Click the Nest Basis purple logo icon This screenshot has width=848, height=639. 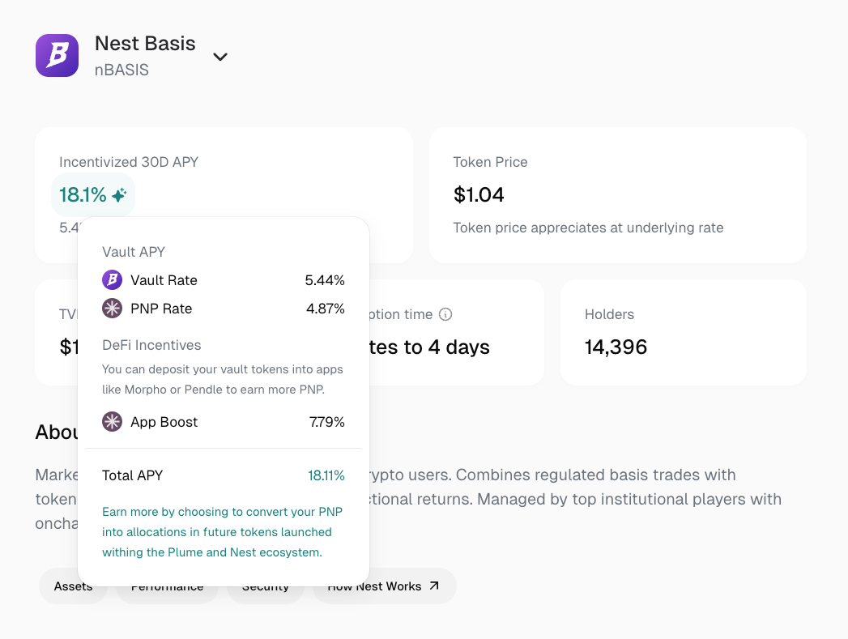point(57,55)
